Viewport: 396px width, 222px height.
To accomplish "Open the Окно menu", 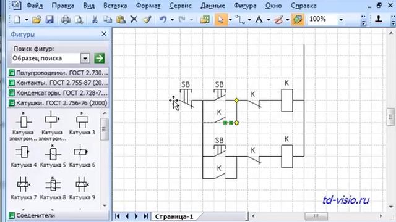I will [273, 6].
